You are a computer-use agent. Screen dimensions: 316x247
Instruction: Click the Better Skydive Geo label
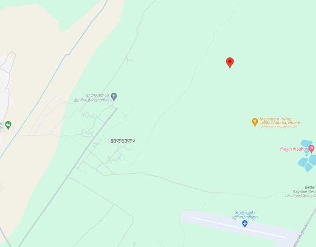(x=305, y=190)
